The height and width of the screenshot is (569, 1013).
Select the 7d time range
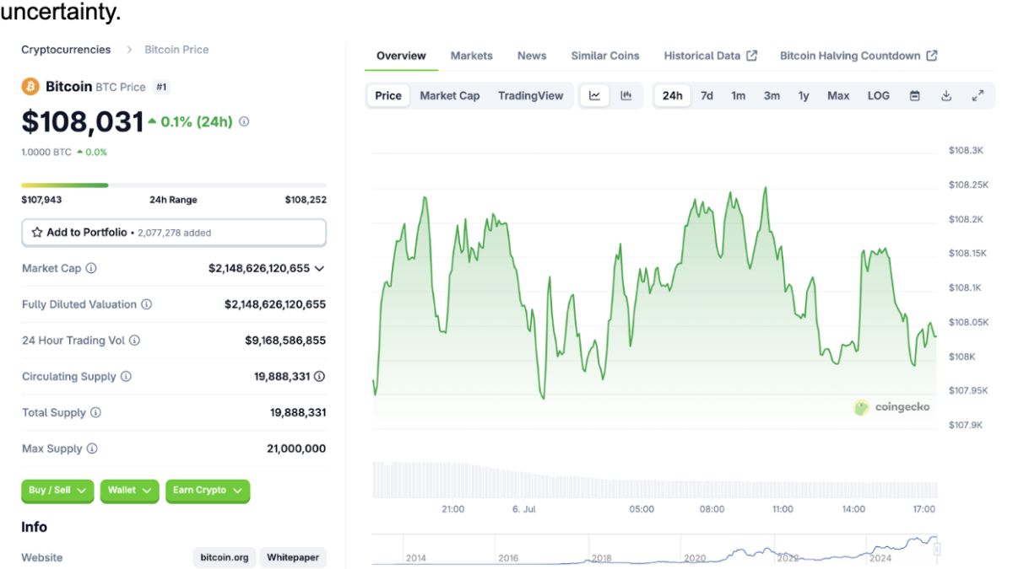(707, 95)
